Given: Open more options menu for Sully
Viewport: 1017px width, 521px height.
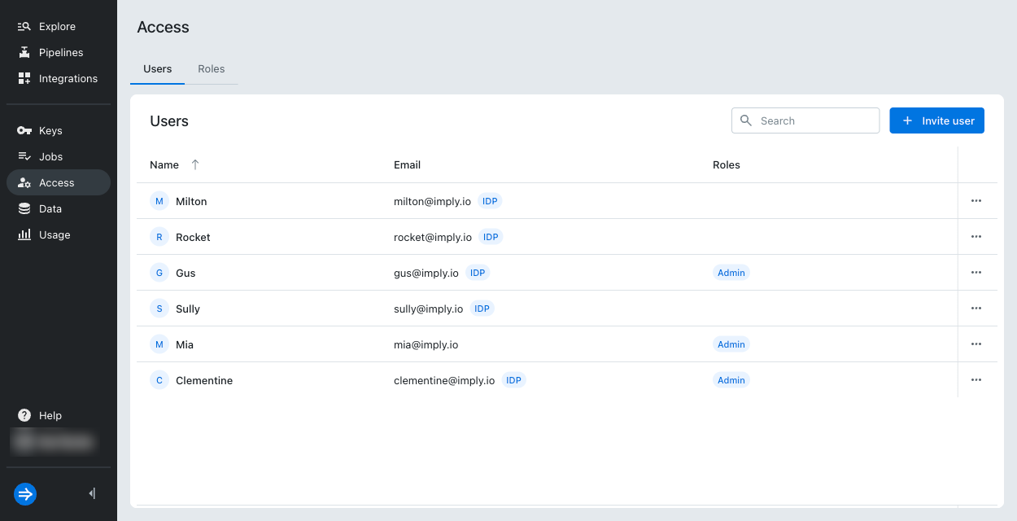Looking at the screenshot, I should click(976, 309).
